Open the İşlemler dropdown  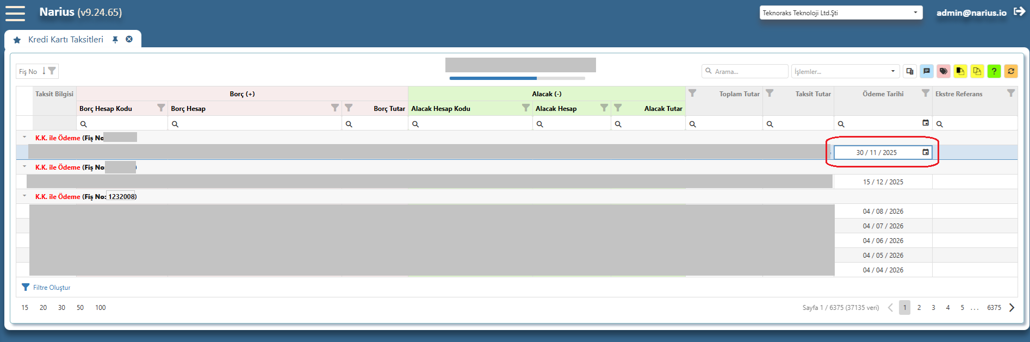(845, 71)
